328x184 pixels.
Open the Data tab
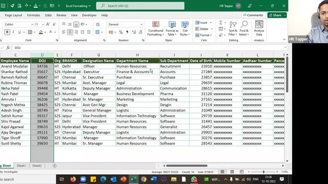pyautogui.click(x=48, y=15)
